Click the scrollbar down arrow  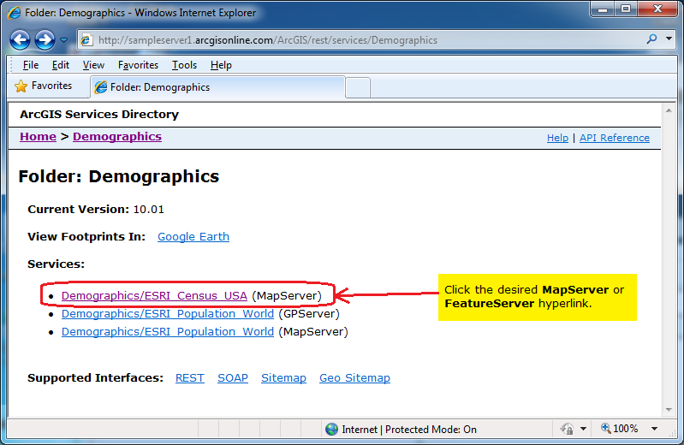[669, 410]
